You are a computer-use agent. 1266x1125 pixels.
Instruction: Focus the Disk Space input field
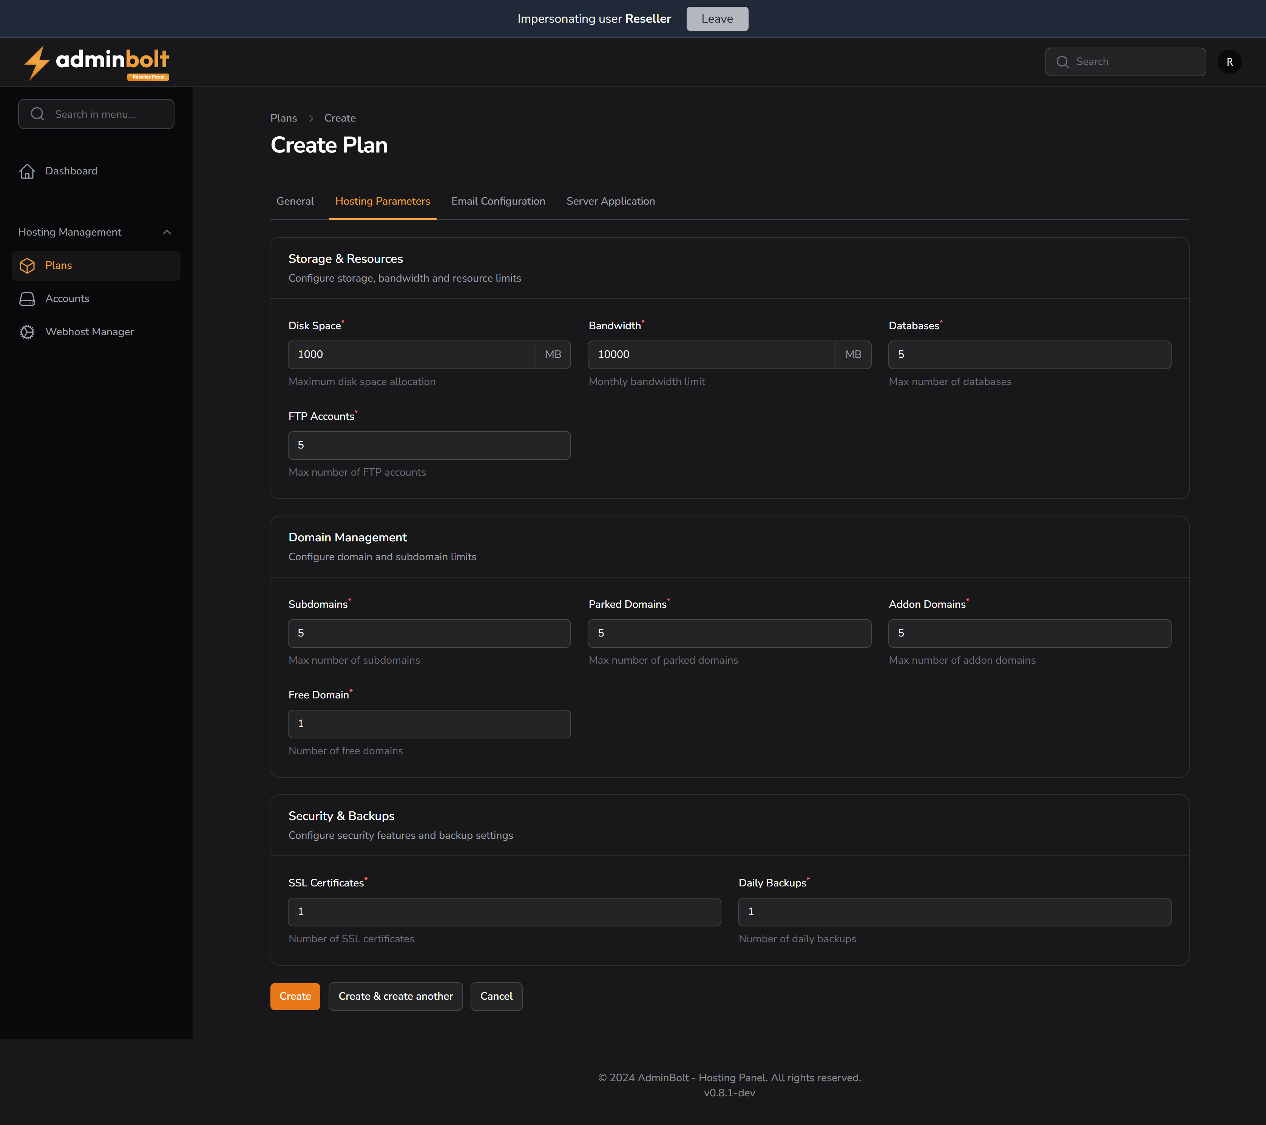tap(411, 355)
